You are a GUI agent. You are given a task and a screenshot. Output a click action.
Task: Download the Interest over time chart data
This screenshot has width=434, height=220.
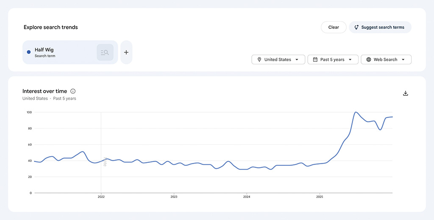[x=405, y=93]
